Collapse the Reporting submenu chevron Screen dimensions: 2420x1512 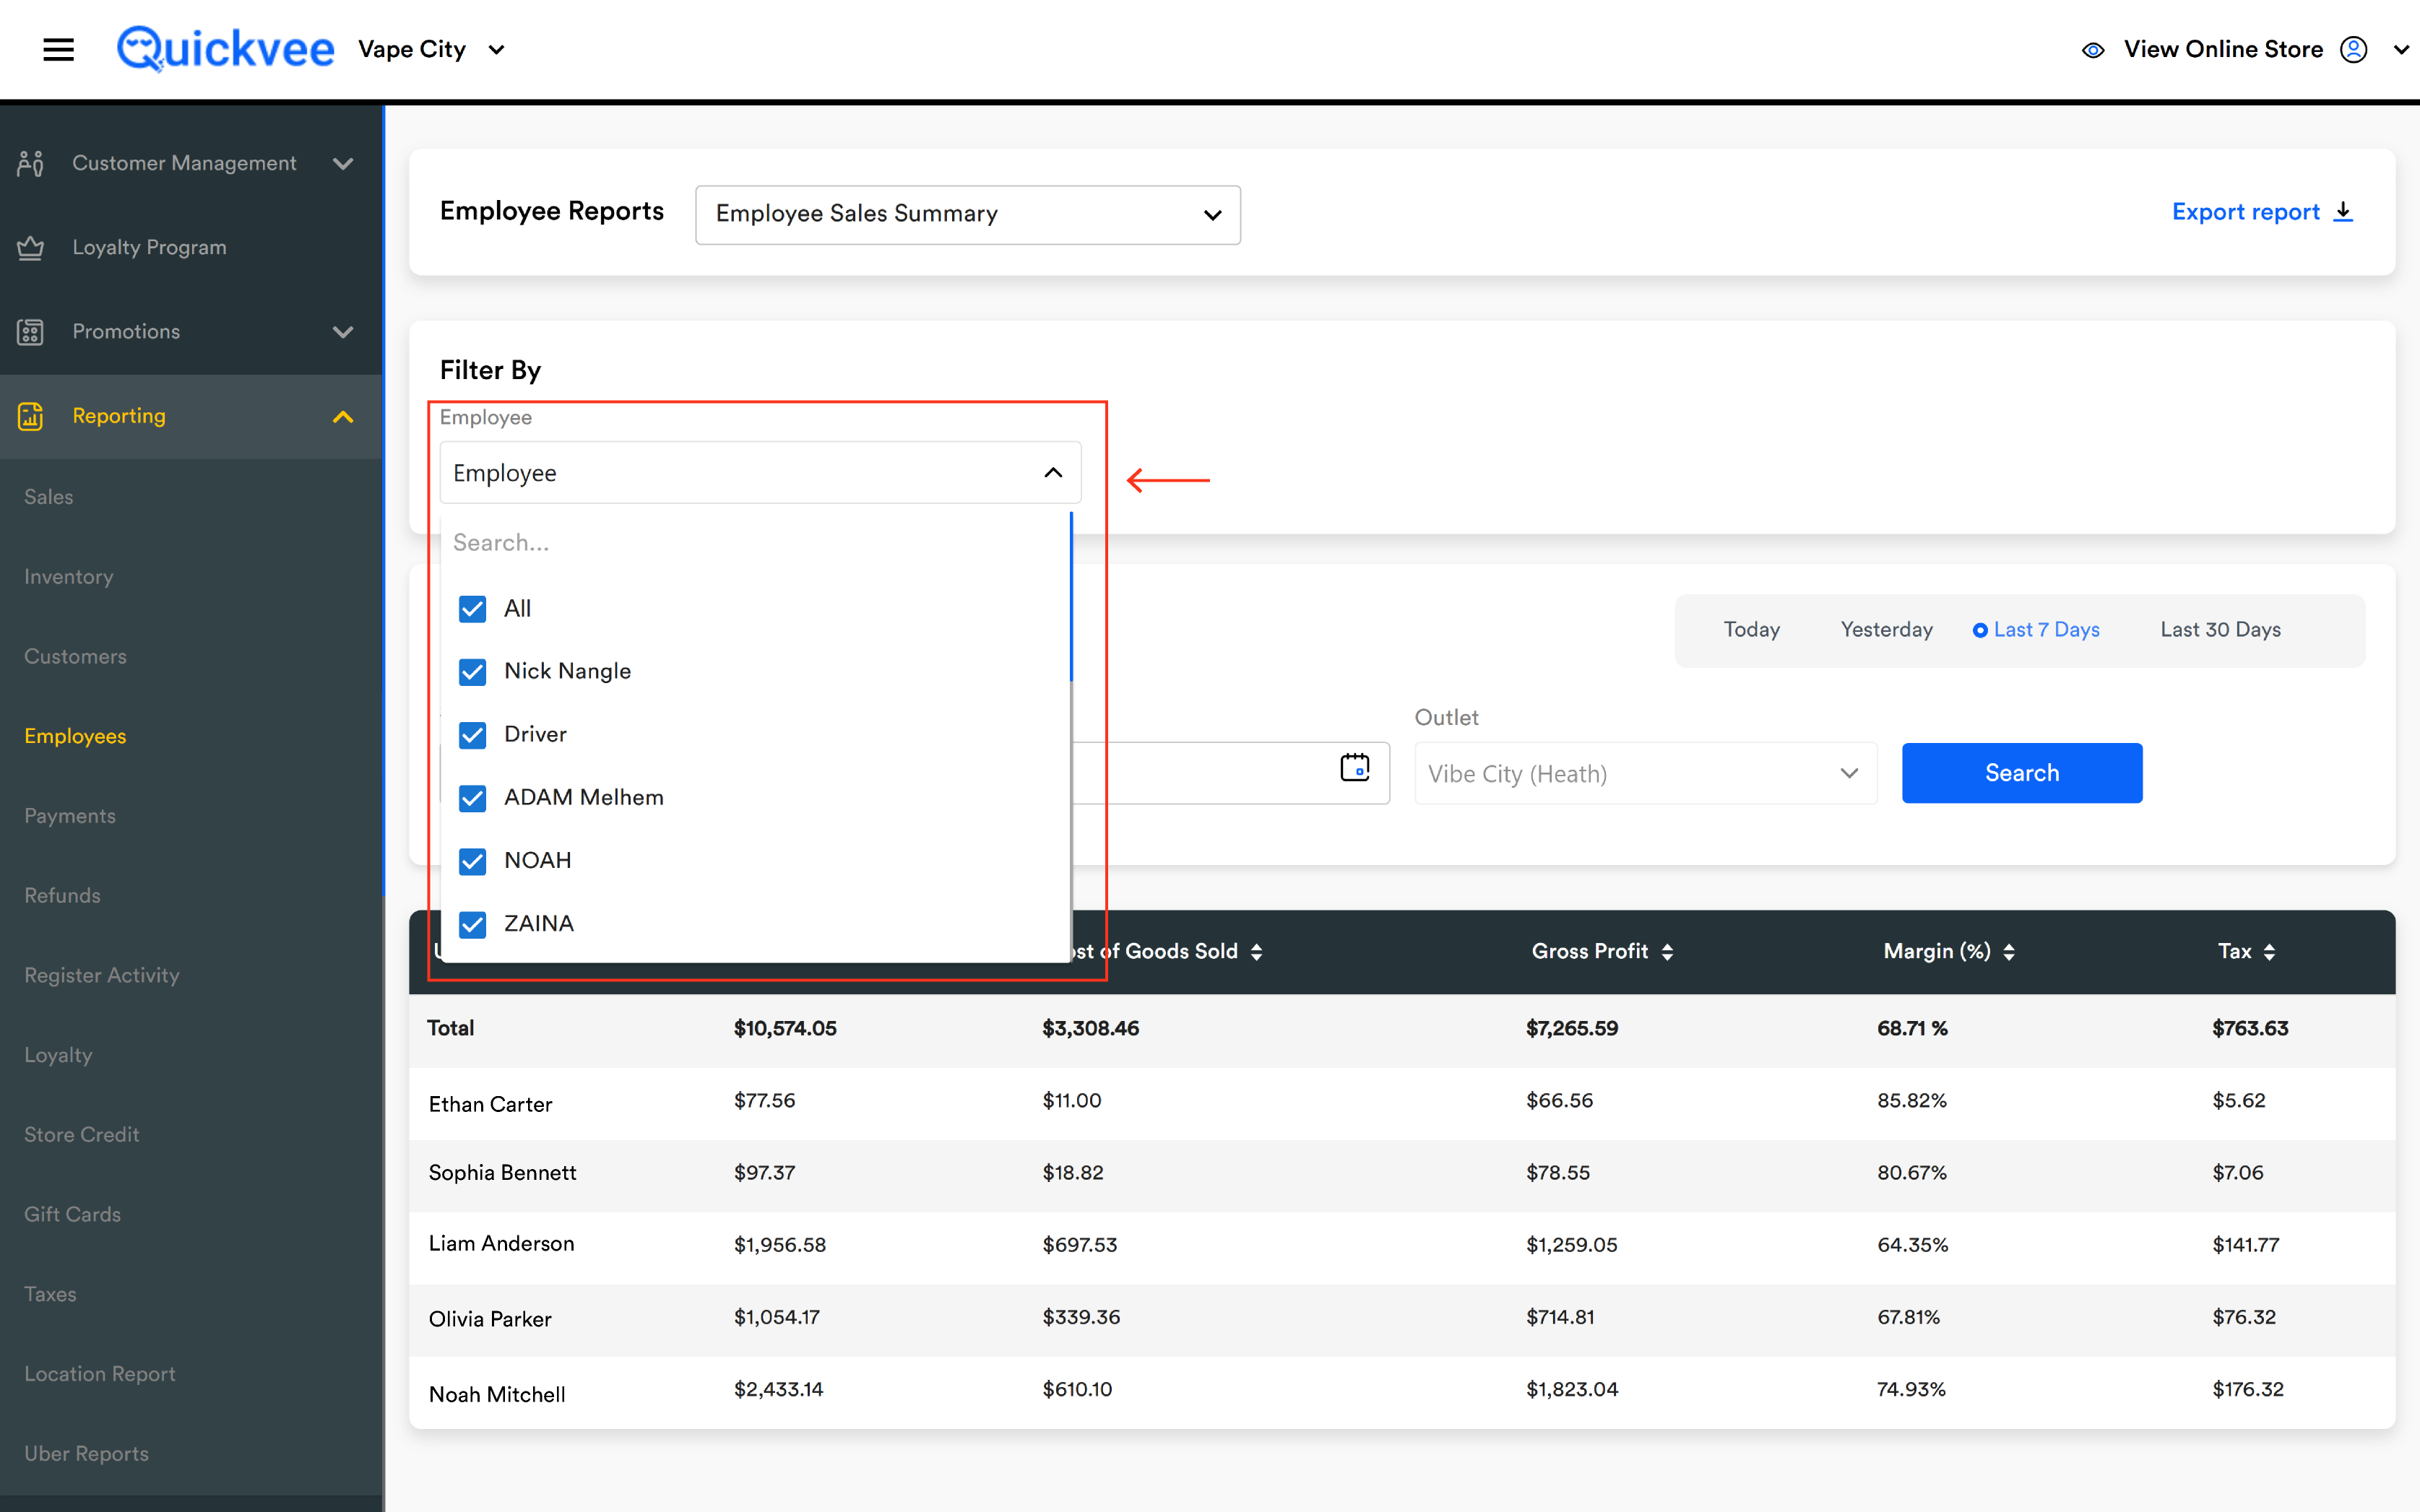pos(343,416)
